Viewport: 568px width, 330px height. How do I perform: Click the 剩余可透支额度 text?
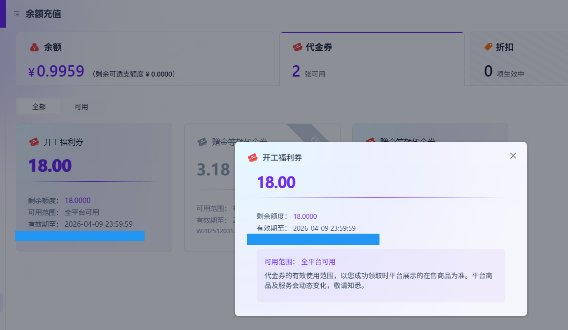click(x=133, y=74)
